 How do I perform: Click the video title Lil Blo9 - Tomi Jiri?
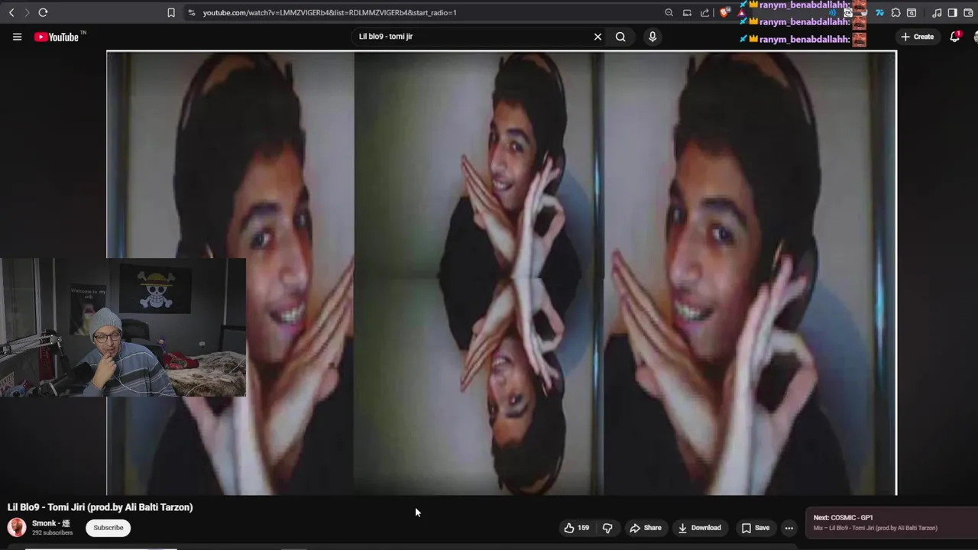coord(100,507)
